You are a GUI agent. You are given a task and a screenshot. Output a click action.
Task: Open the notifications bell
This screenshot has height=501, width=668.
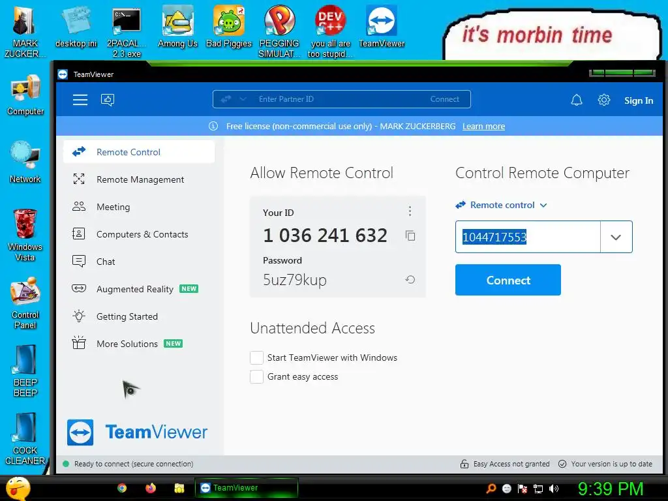coord(577,100)
